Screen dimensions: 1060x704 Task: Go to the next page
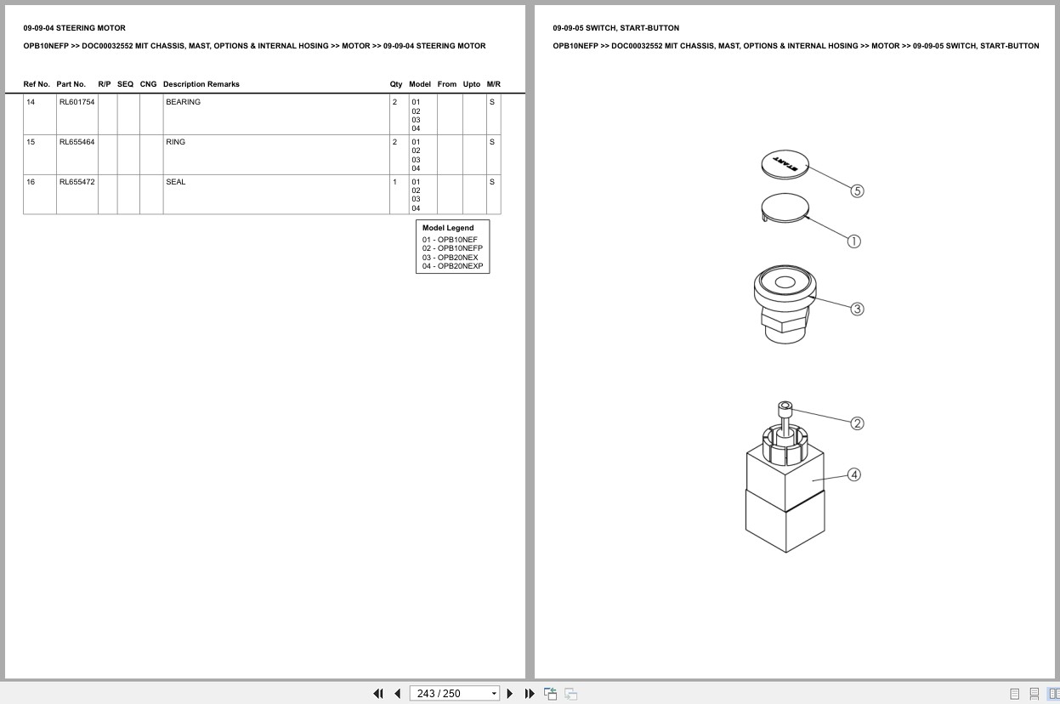coord(510,694)
